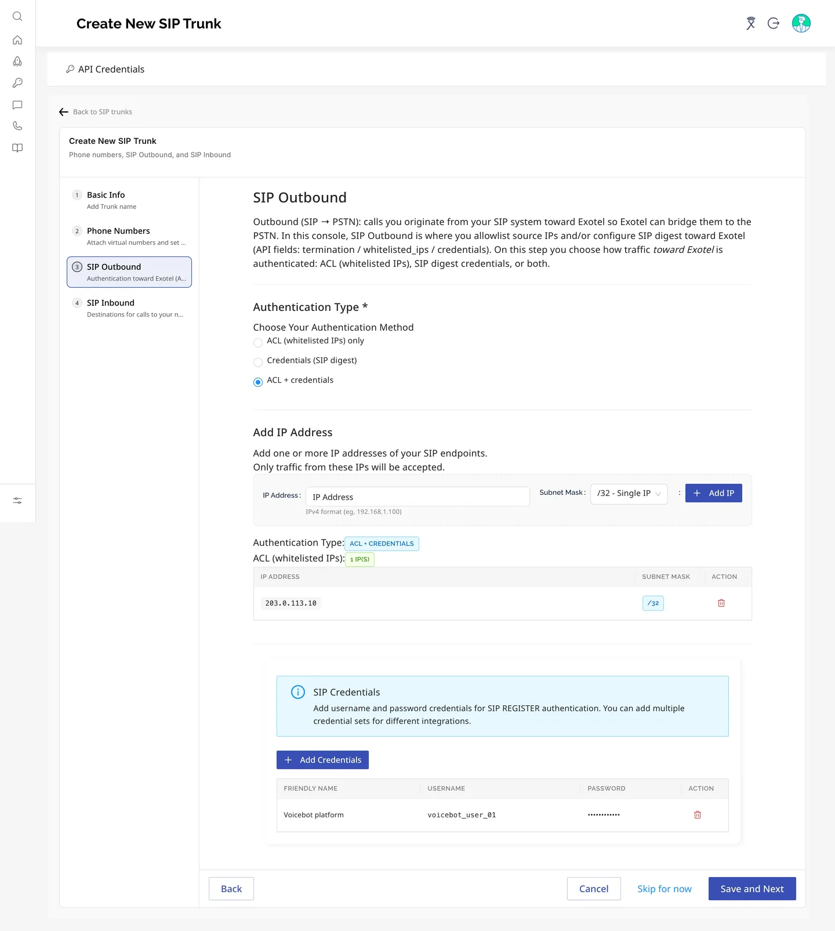Click the logout icon in header
835x931 pixels.
coord(774,23)
